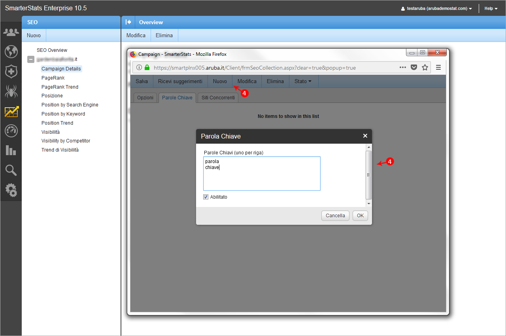Open the users/visitors sidebar icon

click(x=11, y=31)
